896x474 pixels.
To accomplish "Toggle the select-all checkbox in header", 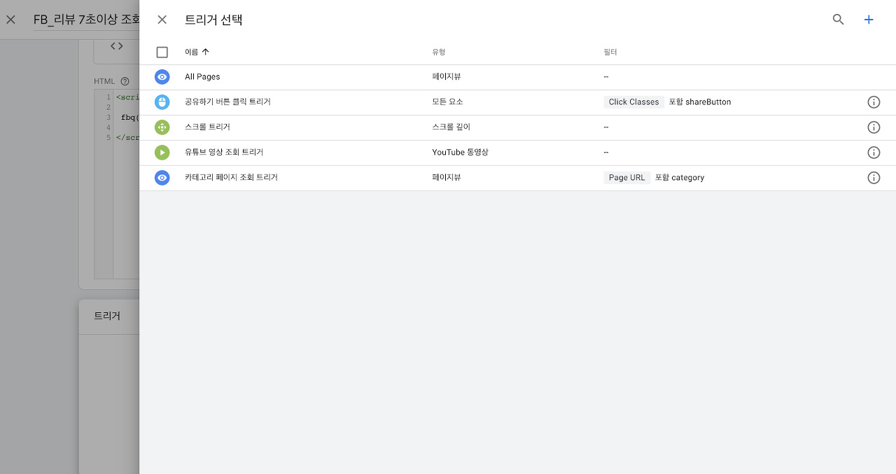I will [x=162, y=53].
